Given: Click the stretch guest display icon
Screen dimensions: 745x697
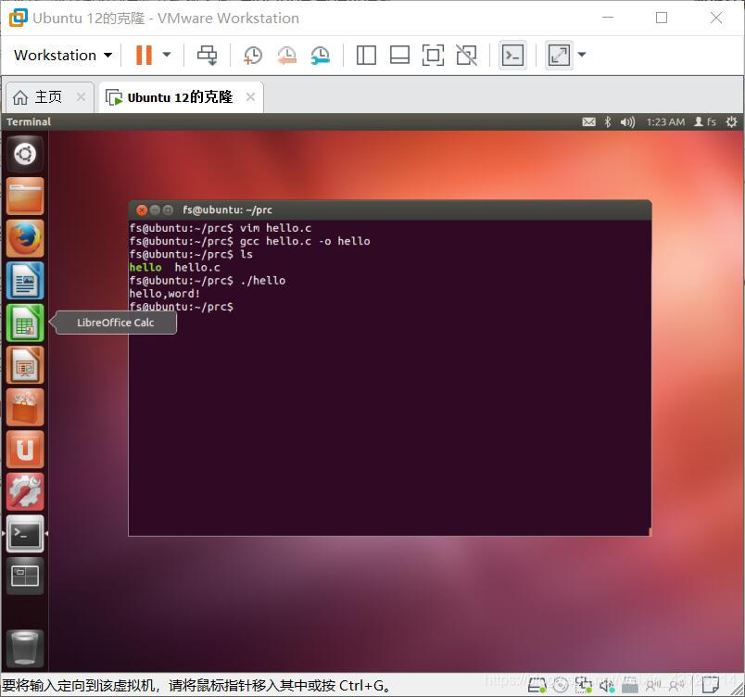Looking at the screenshot, I should (x=559, y=55).
